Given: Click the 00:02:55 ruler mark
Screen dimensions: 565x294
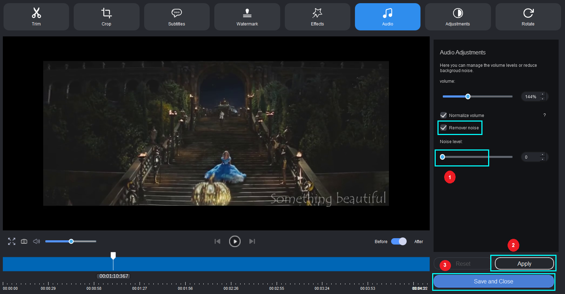Looking at the screenshot, I should (x=277, y=288).
